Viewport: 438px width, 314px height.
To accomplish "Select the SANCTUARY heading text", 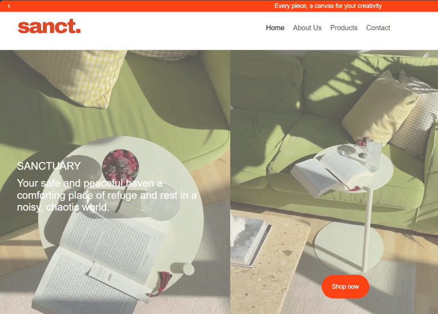I will pos(49,166).
